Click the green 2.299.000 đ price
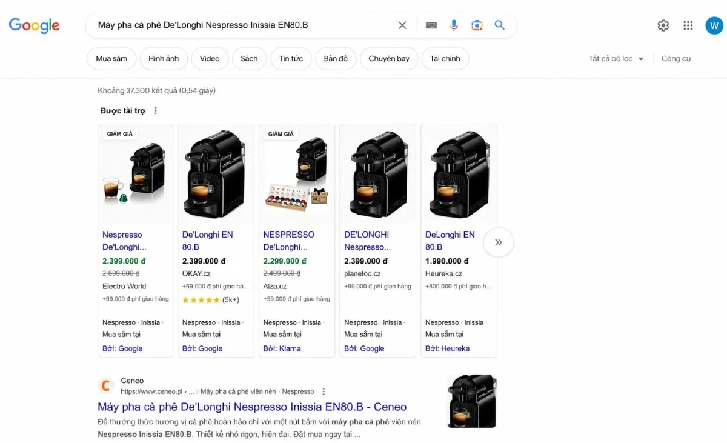Viewport: 727px width, 443px height. point(285,261)
